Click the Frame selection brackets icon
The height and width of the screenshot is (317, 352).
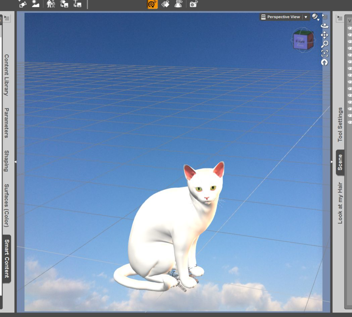tap(325, 53)
